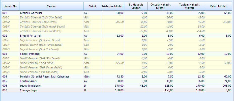Sort by Sözleşme Miktarı column header
Image resolution: width=234 pixels, height=101 pixels.
coord(112,6)
